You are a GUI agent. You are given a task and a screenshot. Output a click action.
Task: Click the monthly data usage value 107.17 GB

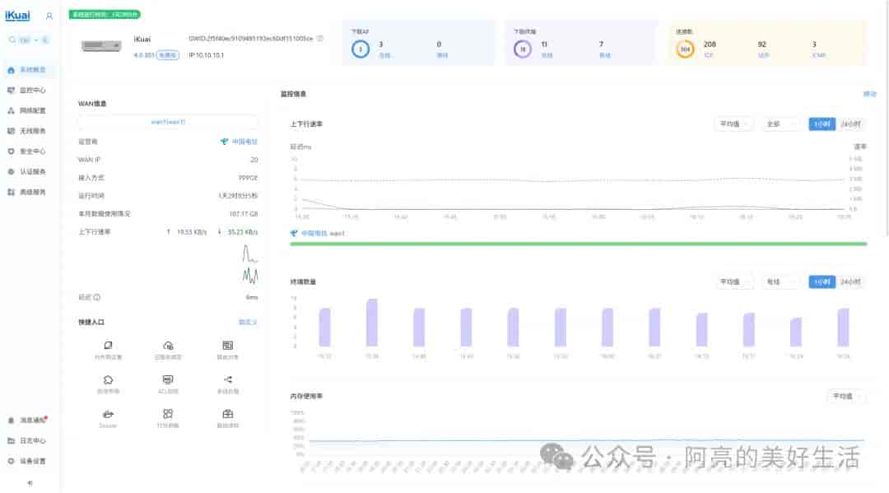(243, 214)
